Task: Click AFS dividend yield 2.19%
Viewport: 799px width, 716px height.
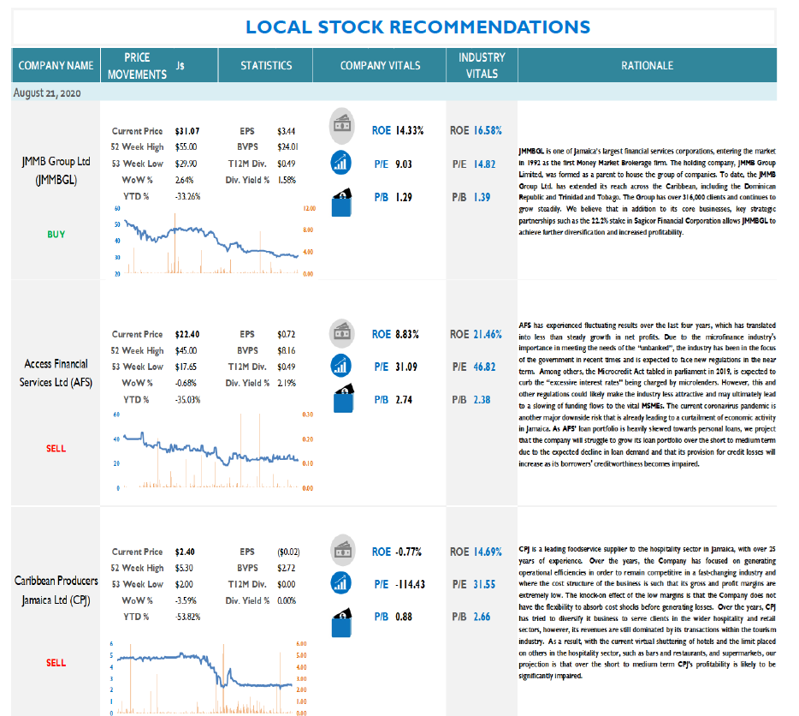Action: click(287, 383)
